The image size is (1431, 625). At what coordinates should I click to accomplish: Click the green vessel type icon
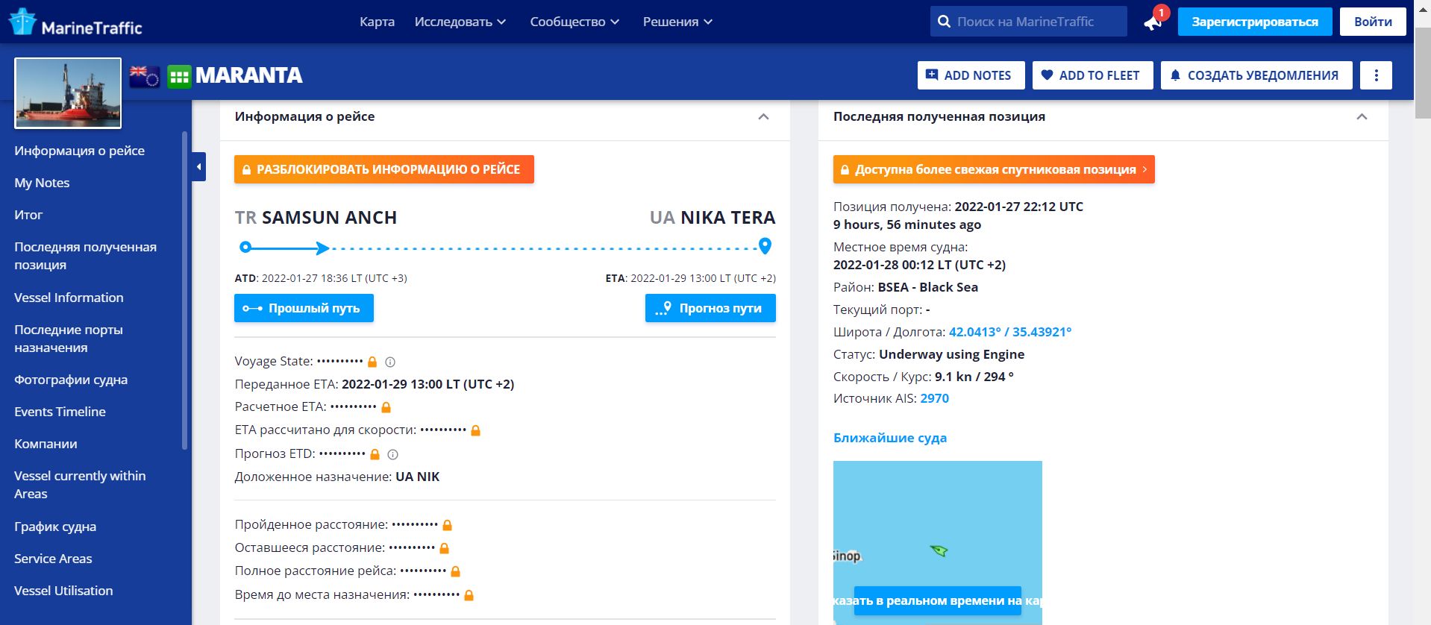(179, 76)
